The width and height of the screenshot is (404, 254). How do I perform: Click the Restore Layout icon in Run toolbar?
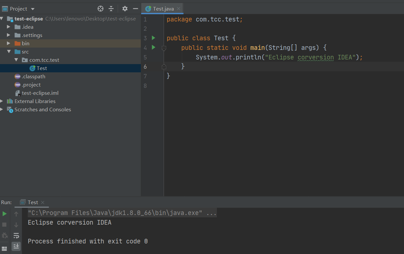pos(5,248)
